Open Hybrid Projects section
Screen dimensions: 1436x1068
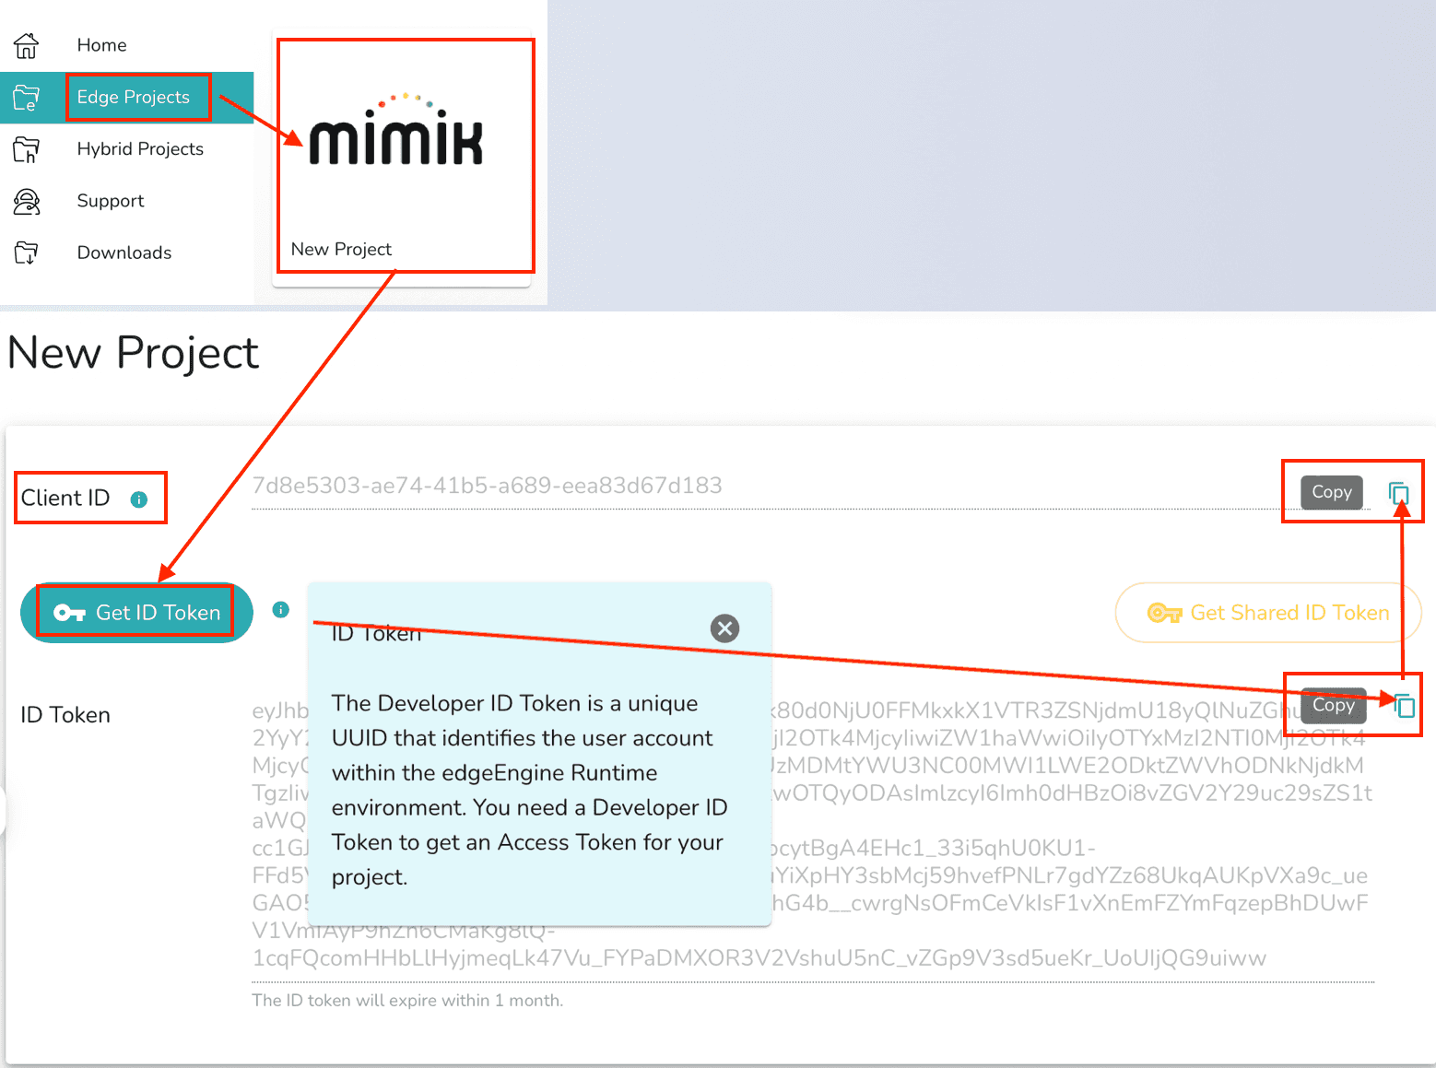126,149
